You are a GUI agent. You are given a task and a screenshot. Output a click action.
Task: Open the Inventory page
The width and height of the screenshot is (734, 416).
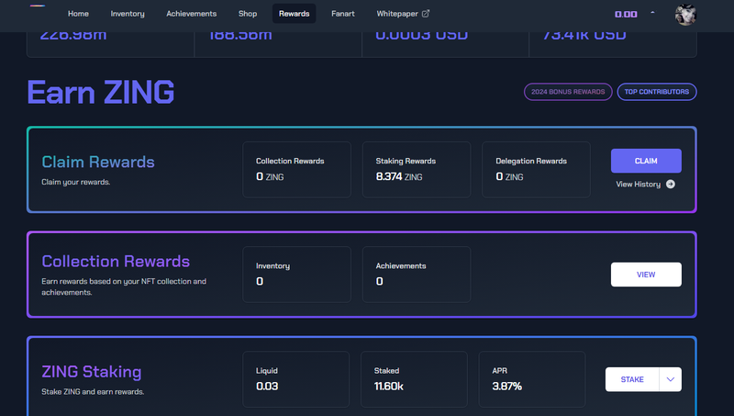coord(128,14)
